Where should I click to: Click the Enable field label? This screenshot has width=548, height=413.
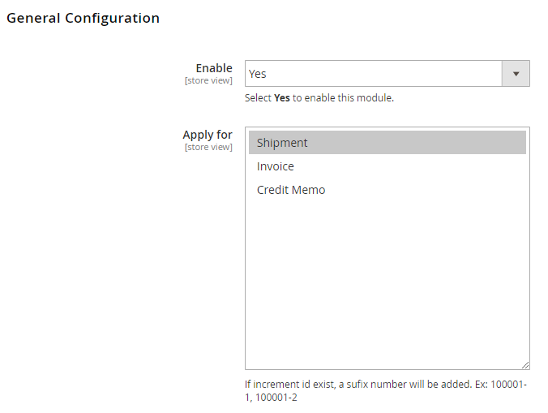[x=214, y=68]
